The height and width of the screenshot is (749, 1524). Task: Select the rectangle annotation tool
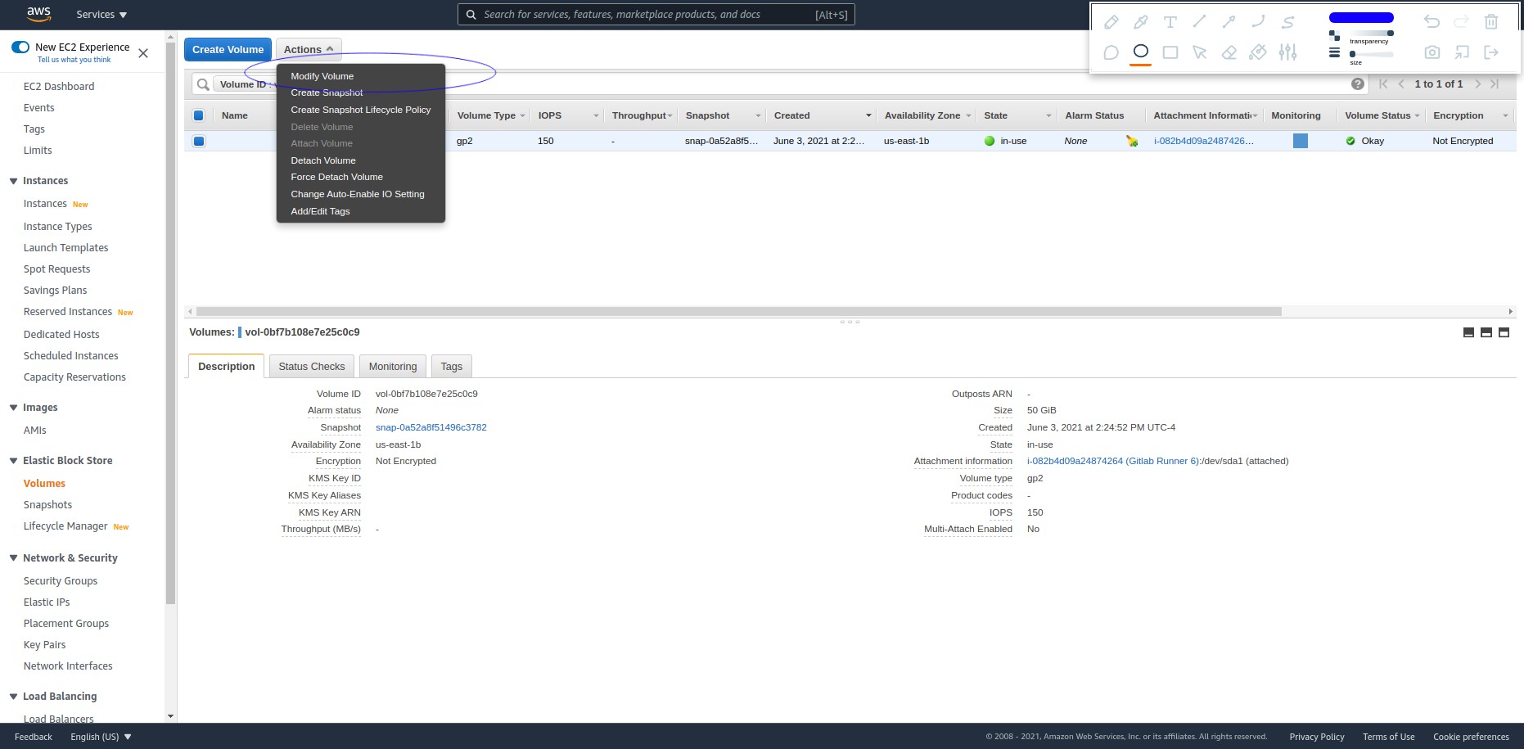(x=1170, y=52)
